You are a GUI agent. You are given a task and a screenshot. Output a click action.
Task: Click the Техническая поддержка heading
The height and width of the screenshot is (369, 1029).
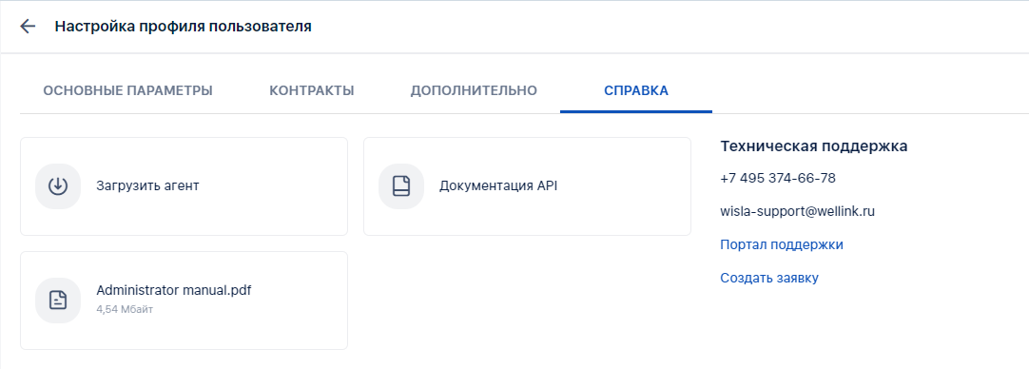[814, 146]
